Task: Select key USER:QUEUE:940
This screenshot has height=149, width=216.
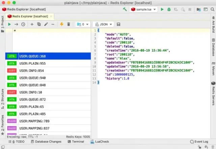Action: click(48, 78)
